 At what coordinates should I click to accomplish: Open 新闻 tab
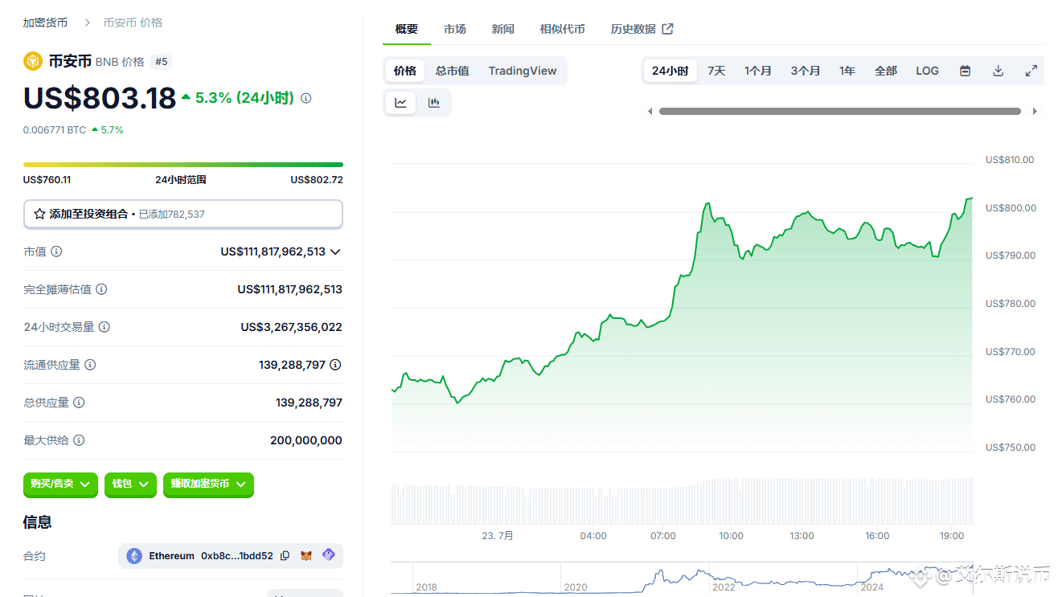coord(503,29)
